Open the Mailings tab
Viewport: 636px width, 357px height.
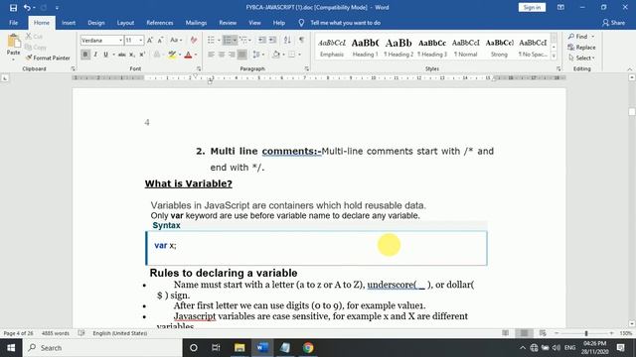pos(196,23)
